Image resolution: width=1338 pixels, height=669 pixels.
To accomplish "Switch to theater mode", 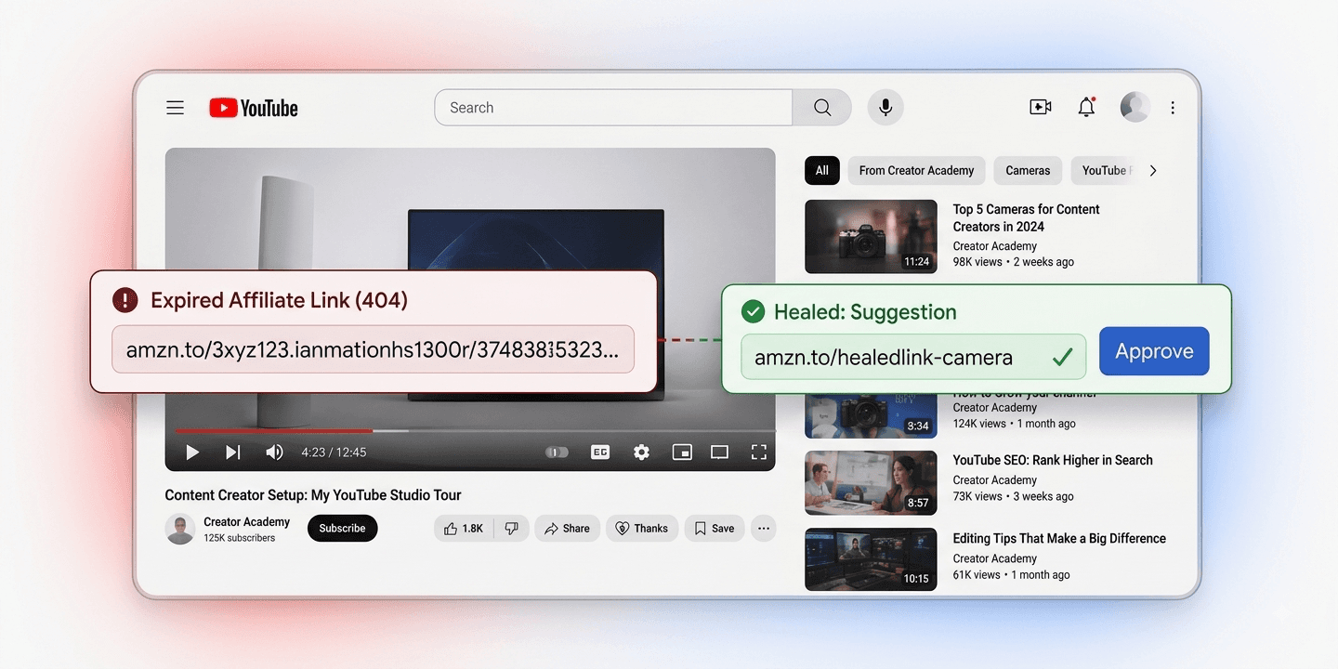I will [719, 453].
